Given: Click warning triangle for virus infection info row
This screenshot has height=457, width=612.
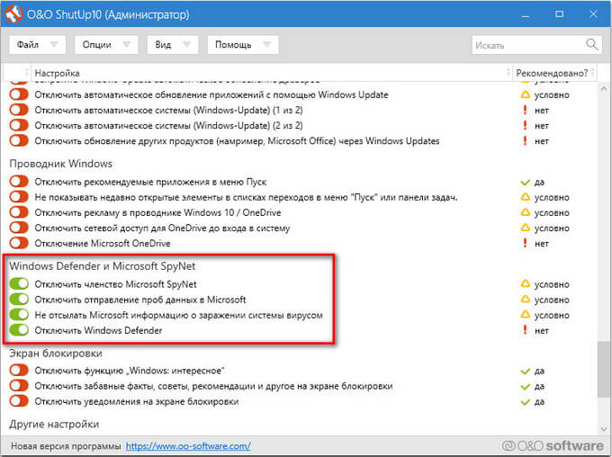Looking at the screenshot, I should (x=526, y=315).
